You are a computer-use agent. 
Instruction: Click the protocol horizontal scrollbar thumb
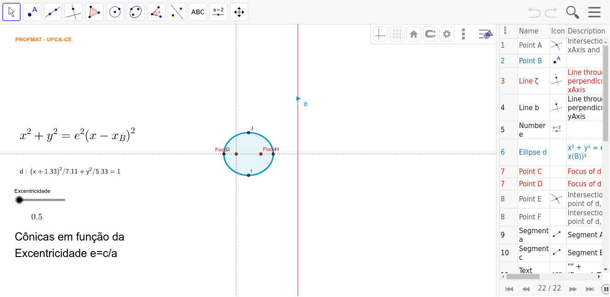[x=523, y=276]
